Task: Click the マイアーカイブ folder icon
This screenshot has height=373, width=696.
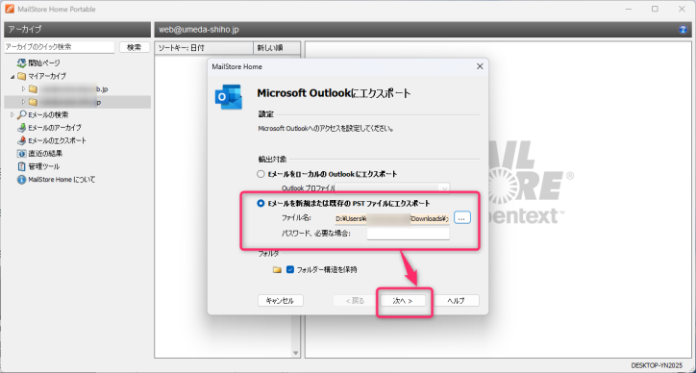Action: [21, 76]
